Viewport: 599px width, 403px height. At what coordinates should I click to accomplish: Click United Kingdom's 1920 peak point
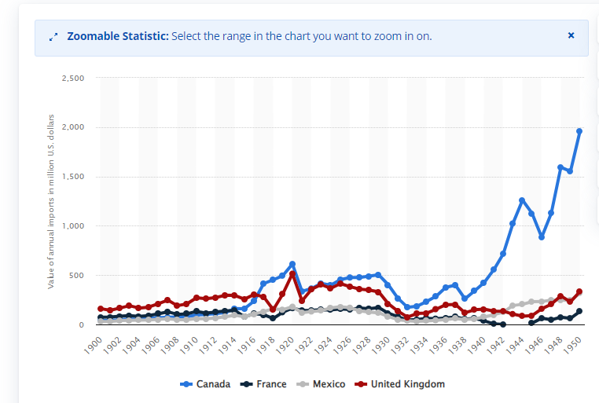click(292, 274)
